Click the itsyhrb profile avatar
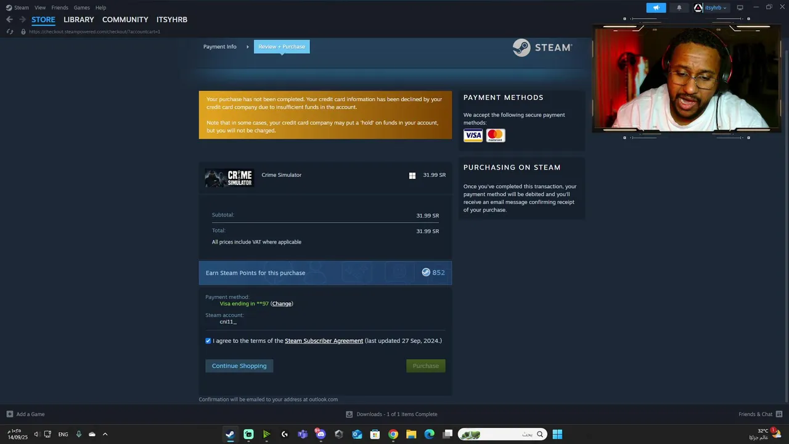The width and height of the screenshot is (789, 444). click(x=698, y=7)
